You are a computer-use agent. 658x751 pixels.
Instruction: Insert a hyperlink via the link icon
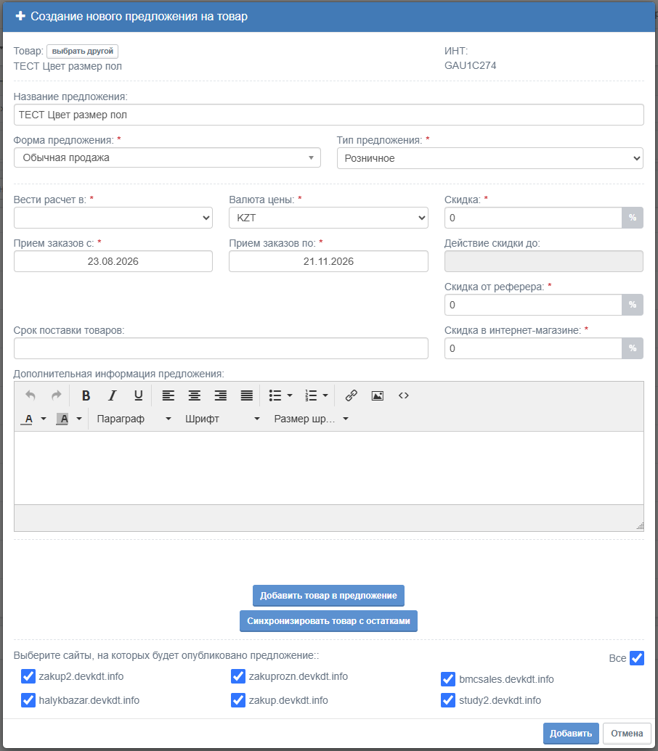coord(352,395)
